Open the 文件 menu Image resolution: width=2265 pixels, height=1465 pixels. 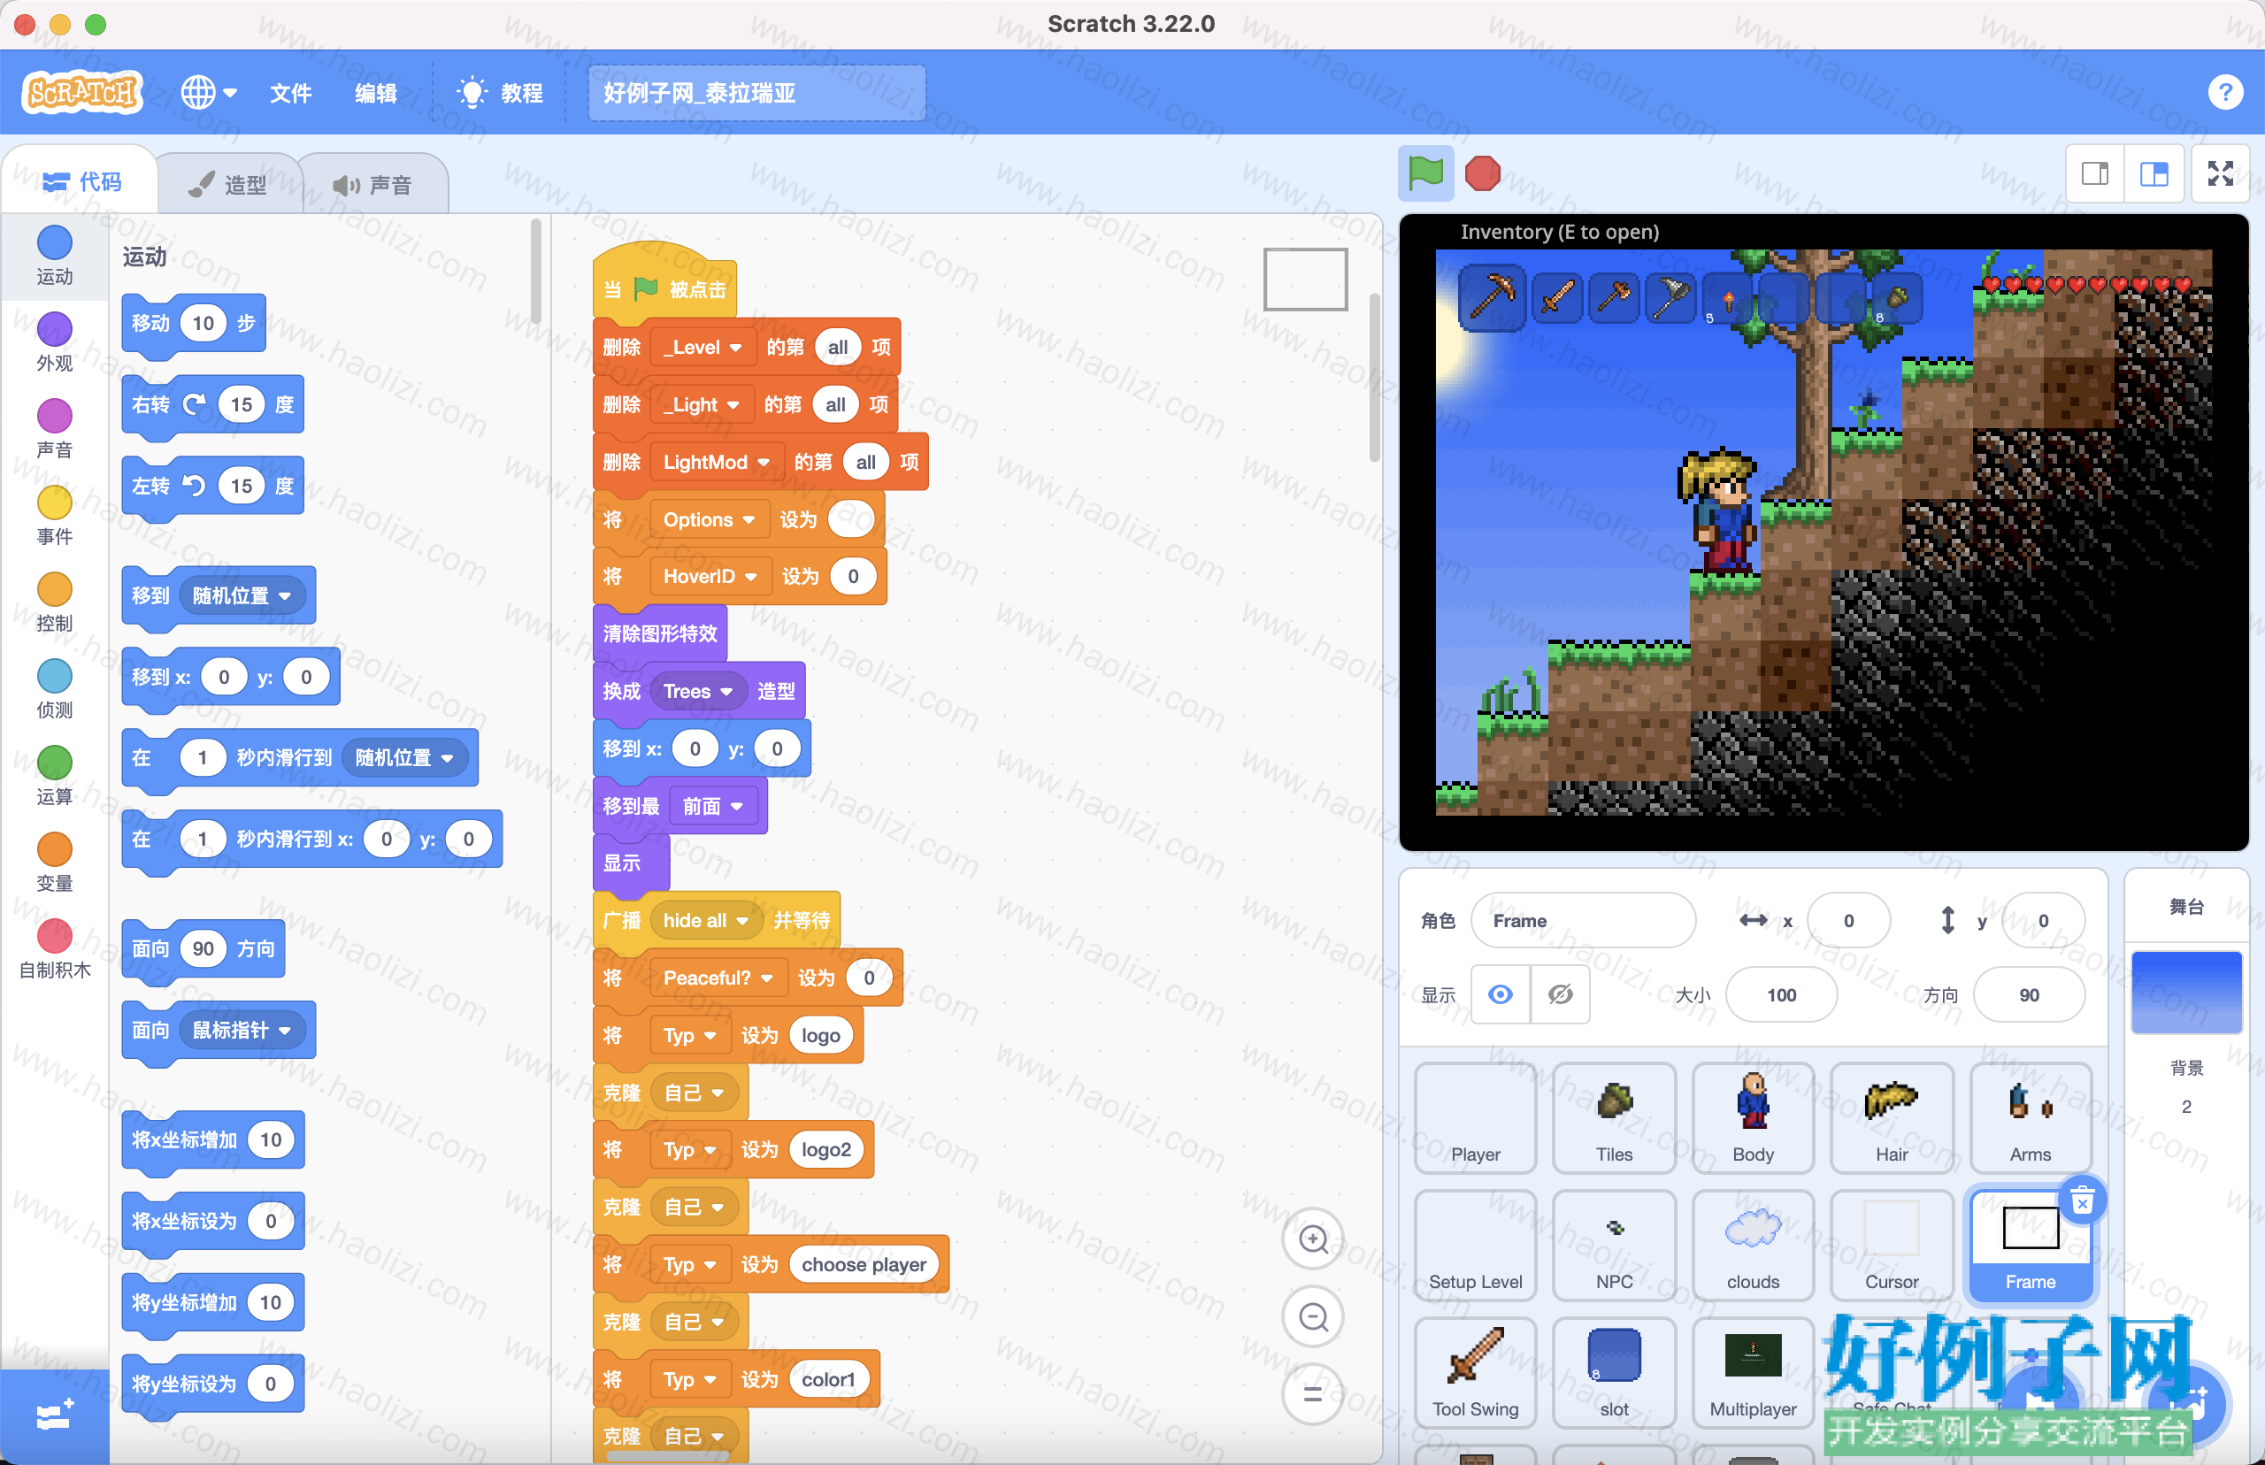point(290,92)
